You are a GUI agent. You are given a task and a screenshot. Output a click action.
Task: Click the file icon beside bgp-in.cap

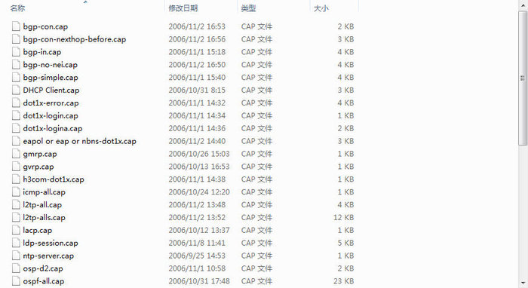16,52
